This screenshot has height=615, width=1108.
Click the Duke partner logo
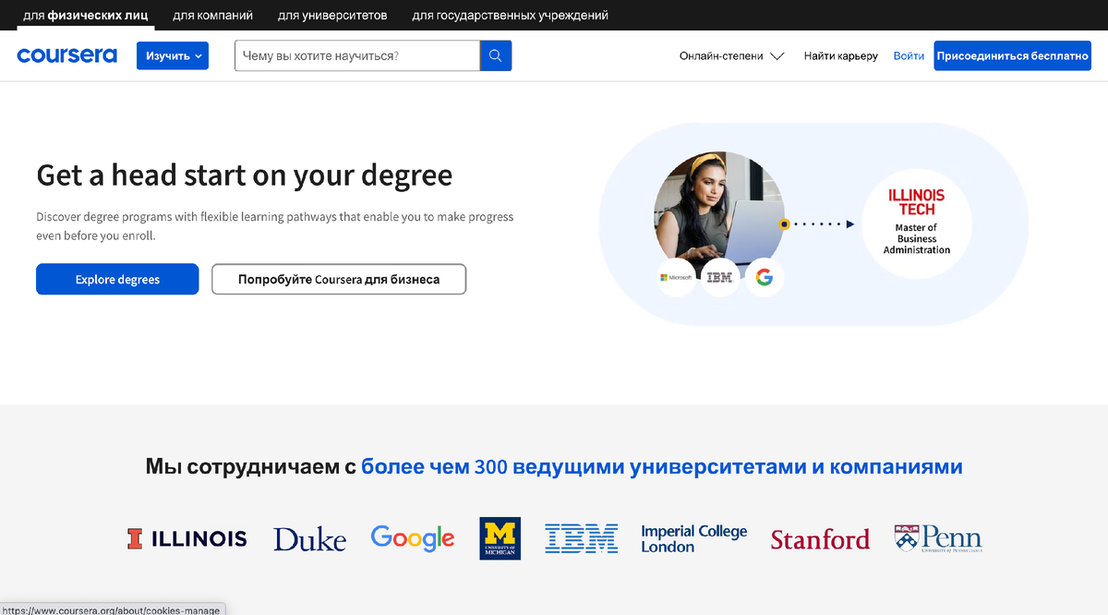pyautogui.click(x=309, y=538)
